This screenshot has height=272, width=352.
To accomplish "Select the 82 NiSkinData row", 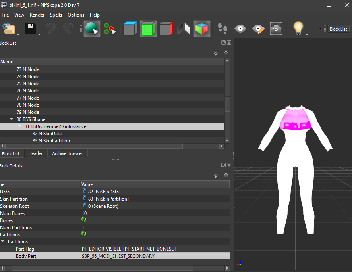I will tap(112, 134).
